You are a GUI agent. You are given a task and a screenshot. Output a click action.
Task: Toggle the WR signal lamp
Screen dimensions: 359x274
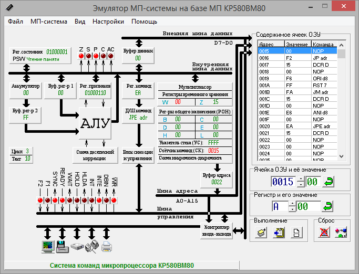(x=114, y=201)
